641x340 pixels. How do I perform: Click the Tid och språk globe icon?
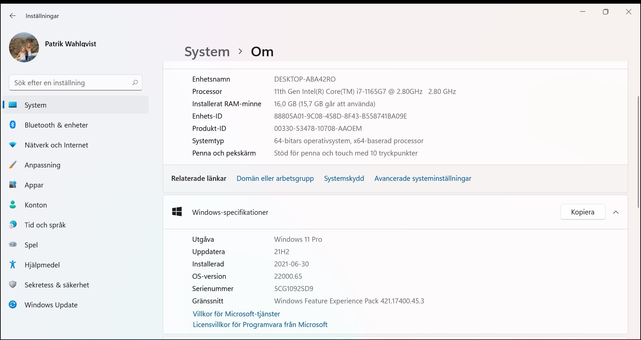coord(13,225)
